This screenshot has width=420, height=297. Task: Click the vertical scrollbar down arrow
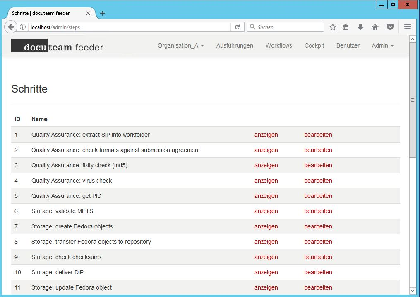point(412,291)
